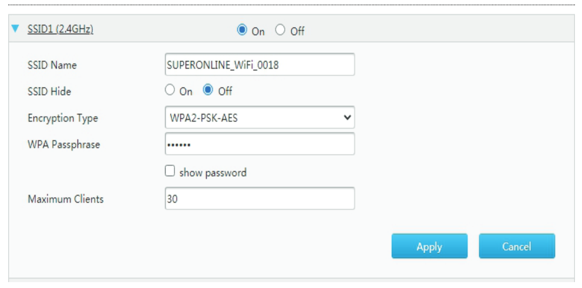Select Off for SSID Hide
This screenshot has height=288, width=582.
click(208, 91)
